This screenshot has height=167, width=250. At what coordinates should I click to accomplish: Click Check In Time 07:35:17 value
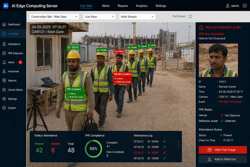228,140
